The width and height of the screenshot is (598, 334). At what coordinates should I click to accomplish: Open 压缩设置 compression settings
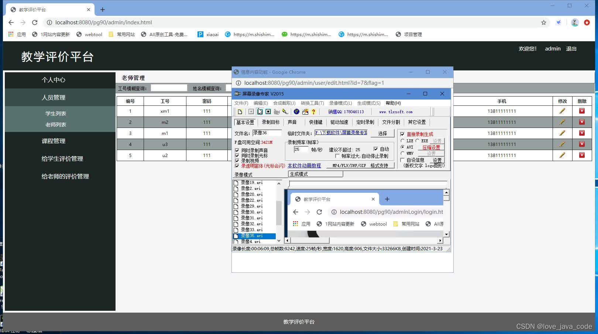tap(431, 147)
